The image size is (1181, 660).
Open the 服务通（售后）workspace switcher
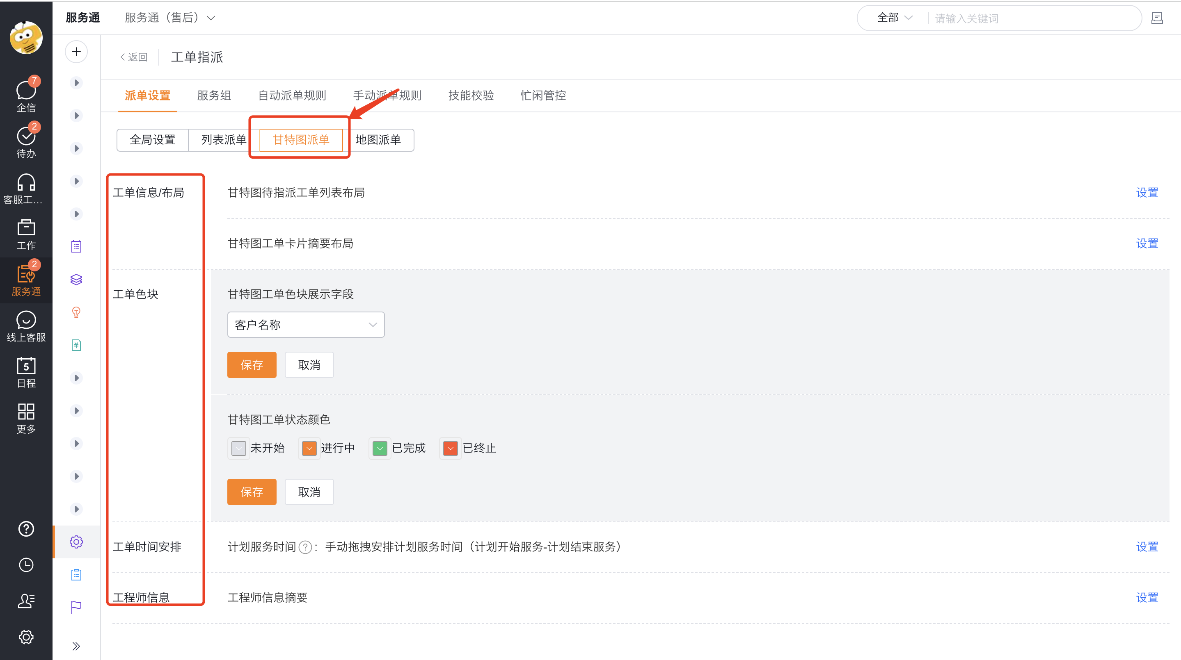coord(169,17)
